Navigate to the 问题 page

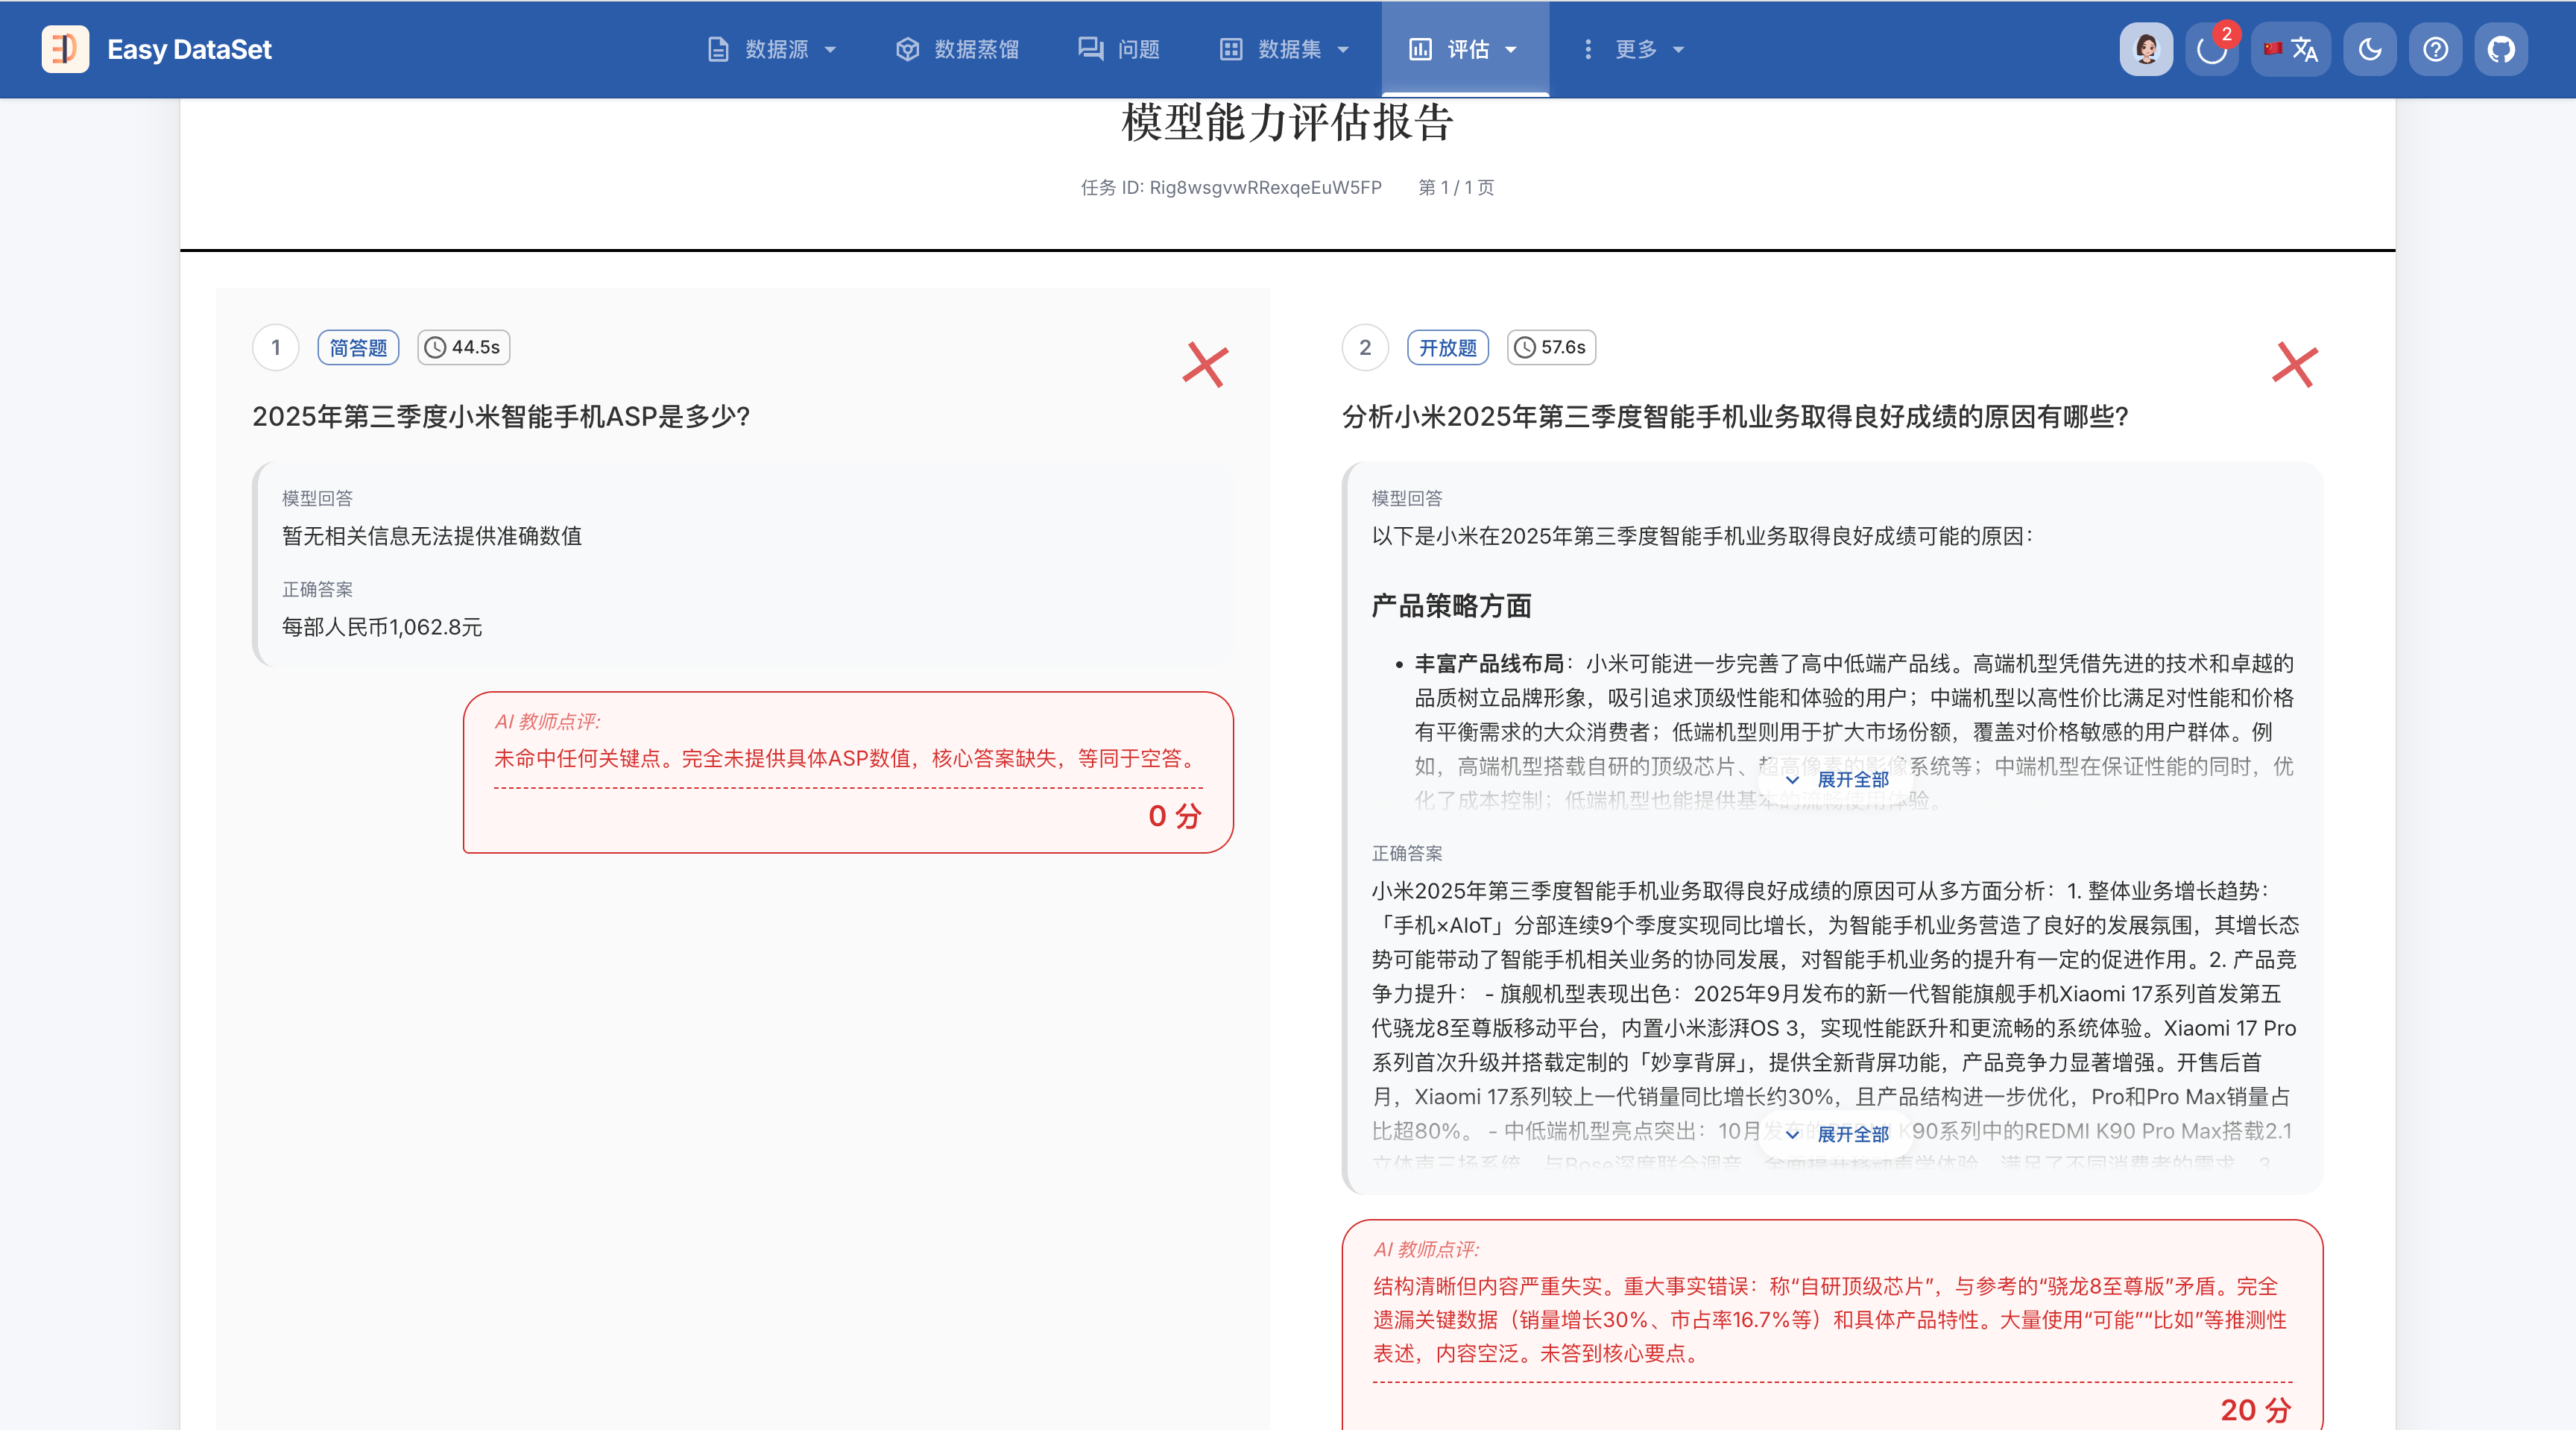tap(1119, 49)
